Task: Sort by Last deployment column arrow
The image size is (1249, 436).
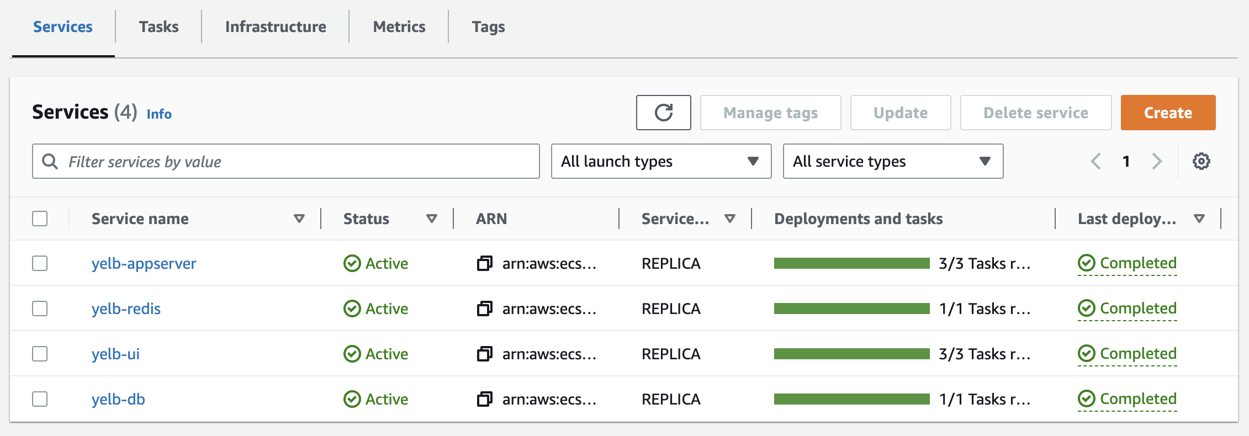Action: pyautogui.click(x=1199, y=219)
